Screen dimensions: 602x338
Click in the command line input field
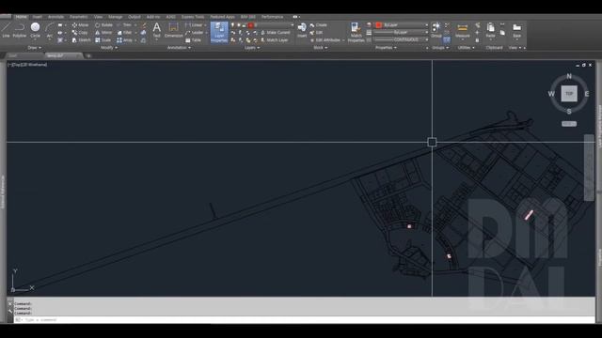(303, 319)
